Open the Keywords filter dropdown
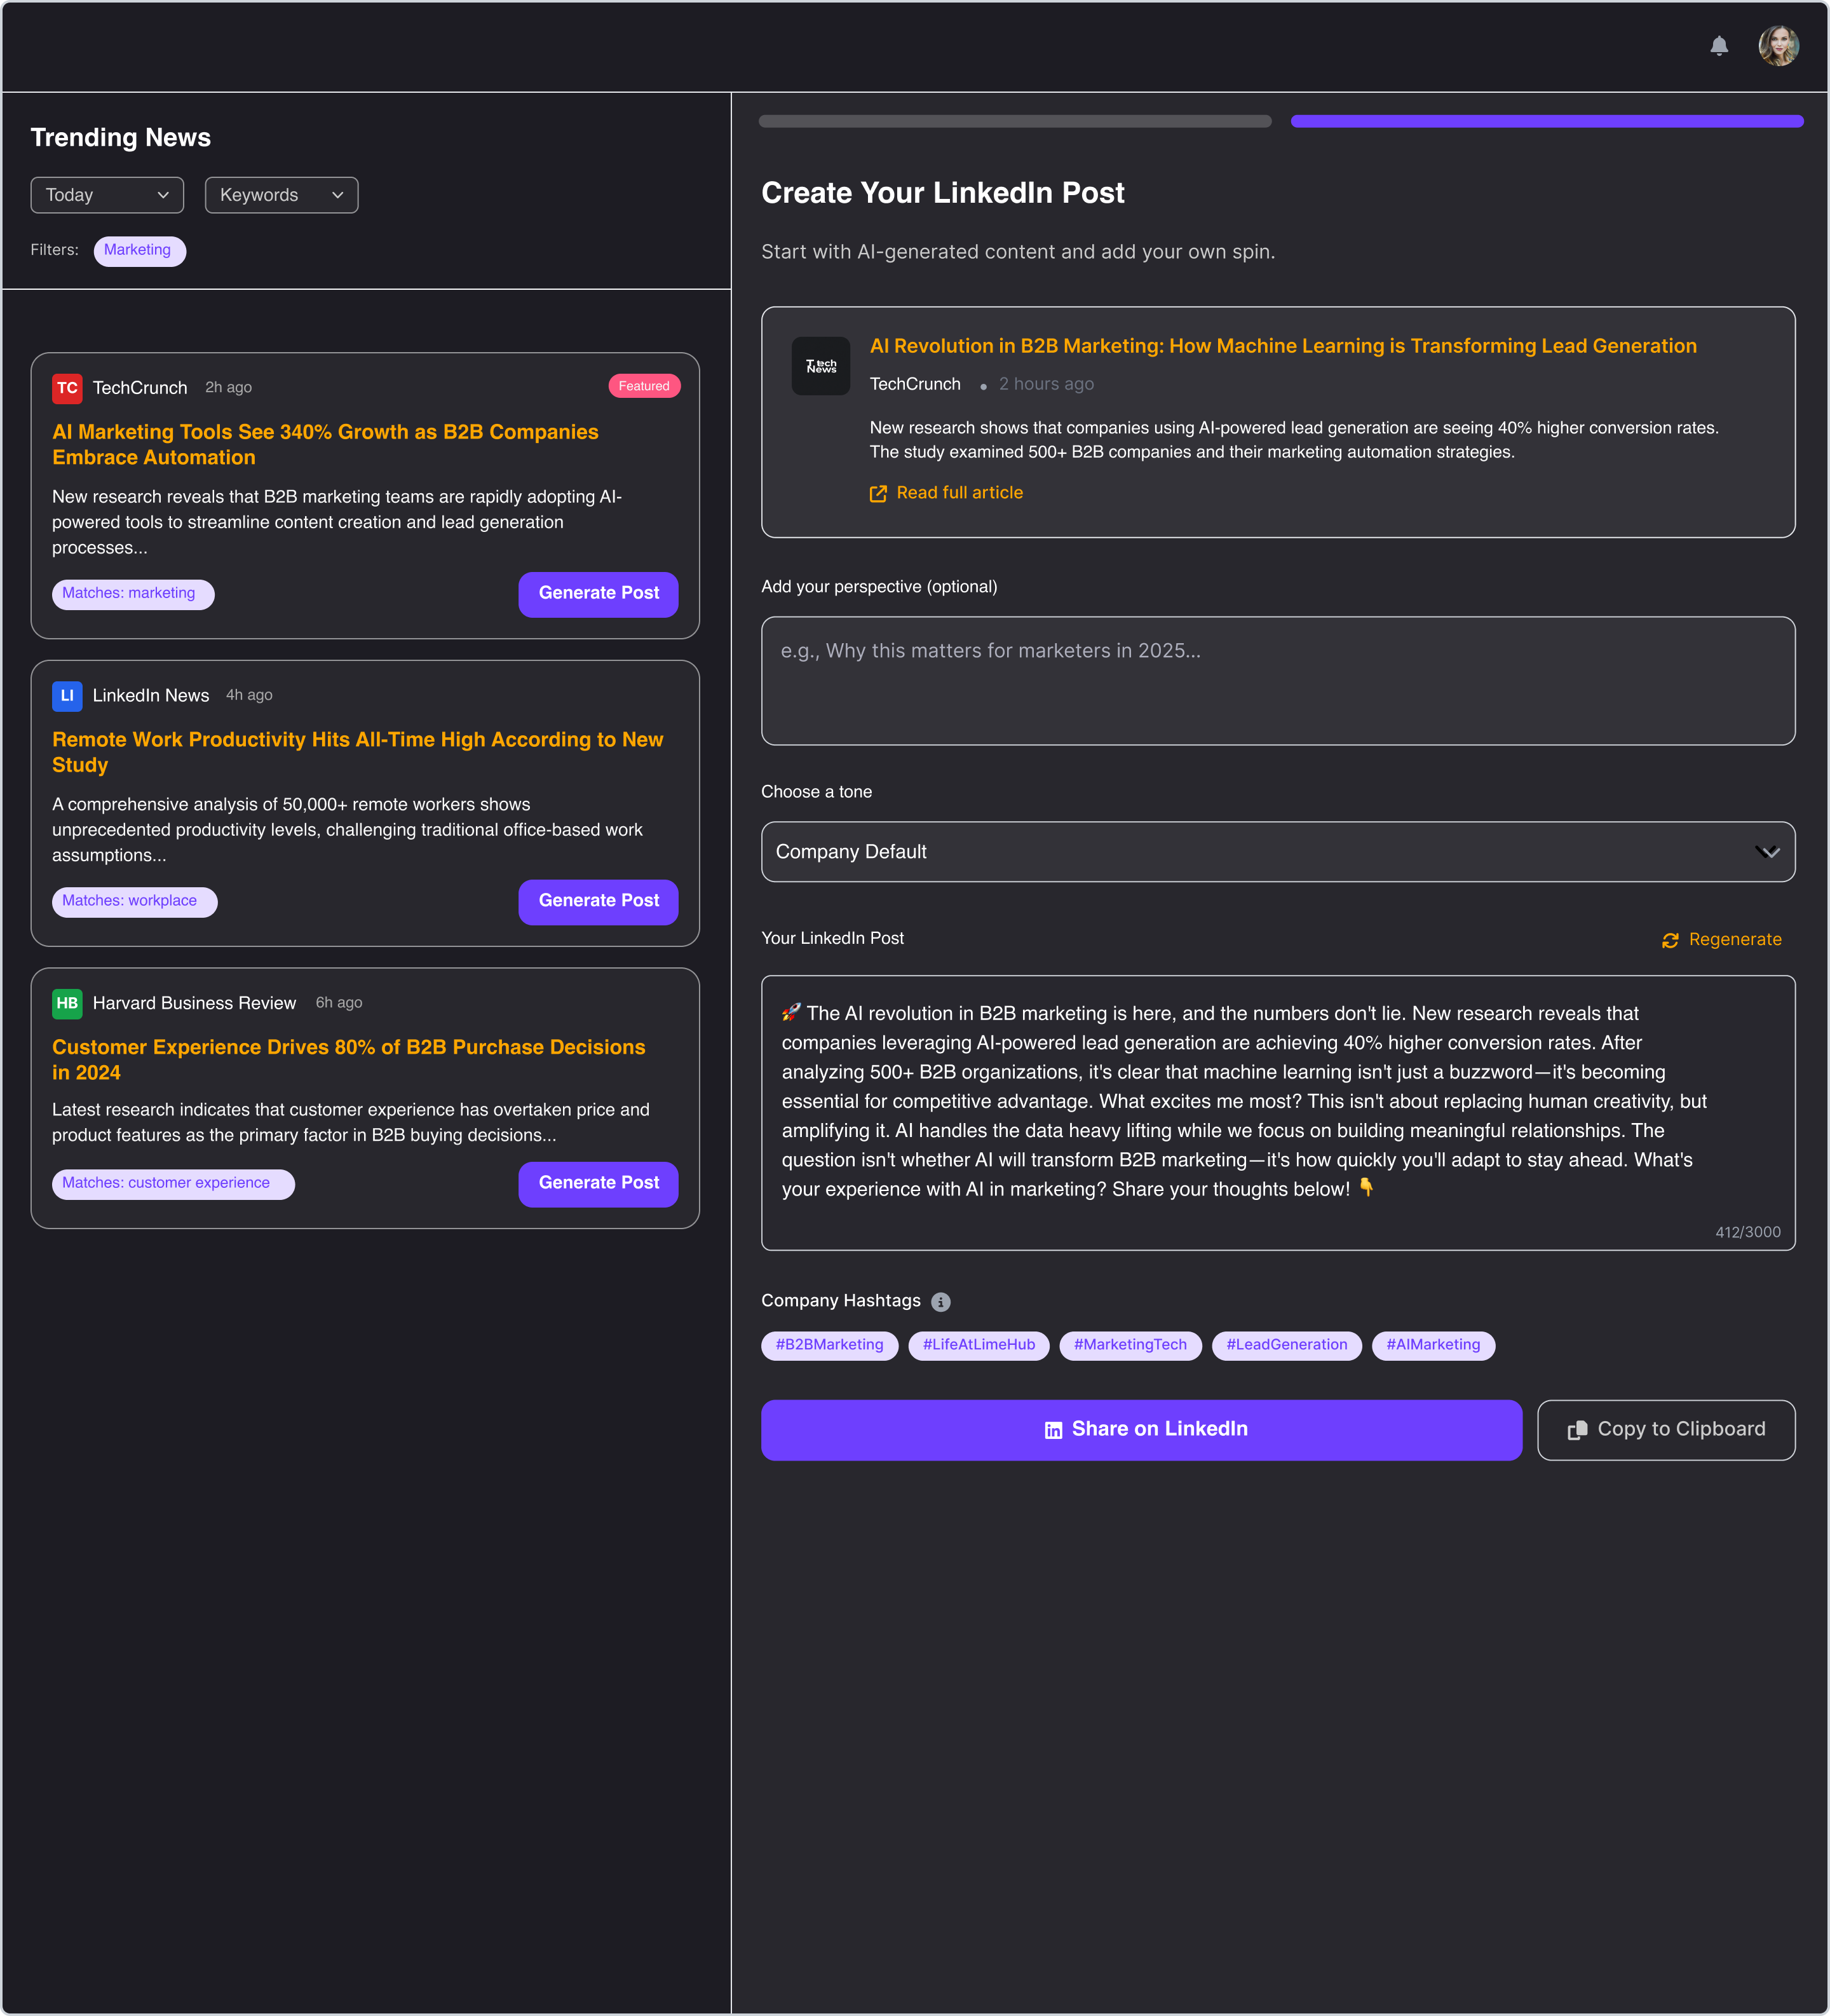This screenshot has width=1830, height=2016. pyautogui.click(x=281, y=195)
